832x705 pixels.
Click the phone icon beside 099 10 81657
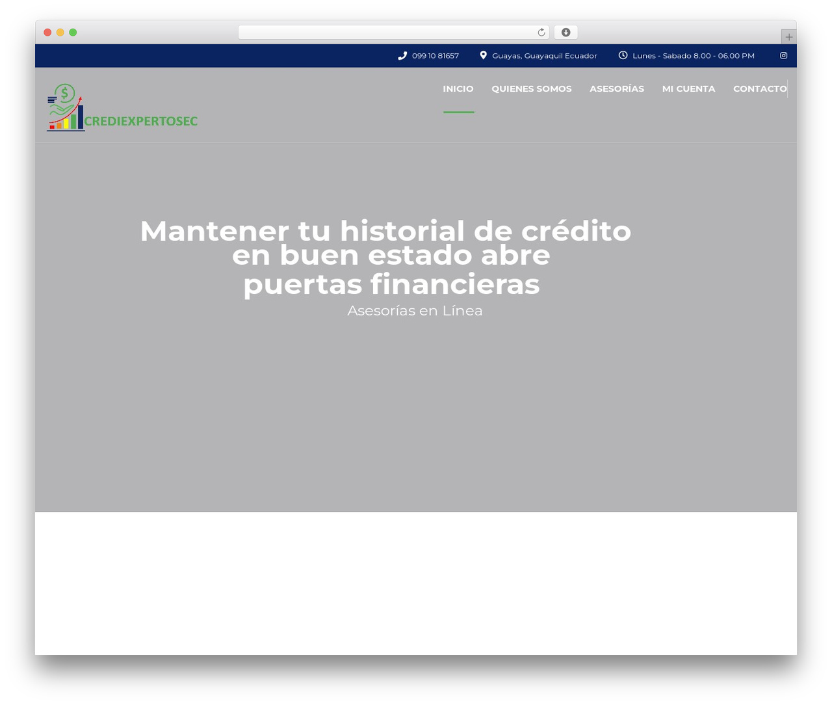tap(402, 55)
